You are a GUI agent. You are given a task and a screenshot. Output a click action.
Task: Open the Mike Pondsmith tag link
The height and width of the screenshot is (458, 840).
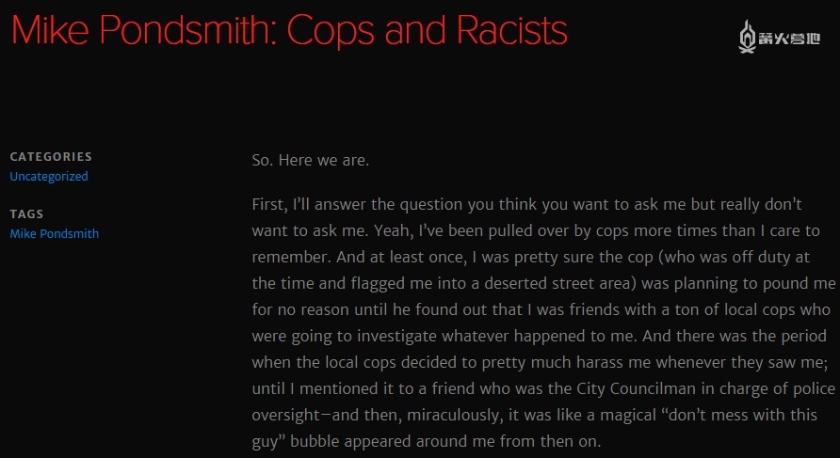55,233
